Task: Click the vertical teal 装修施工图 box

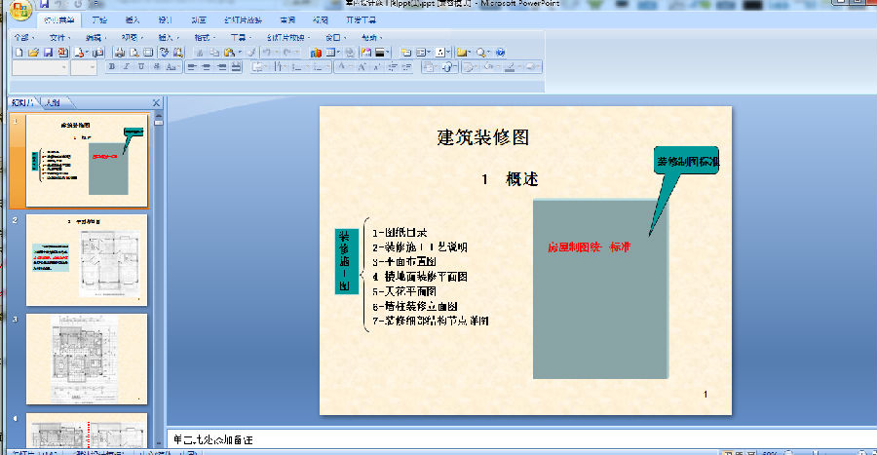Action: pos(346,261)
